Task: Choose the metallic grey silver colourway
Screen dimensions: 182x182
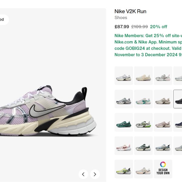Action: click(124, 99)
